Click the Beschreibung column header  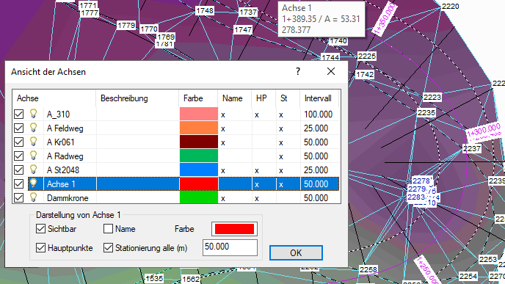[x=137, y=98]
